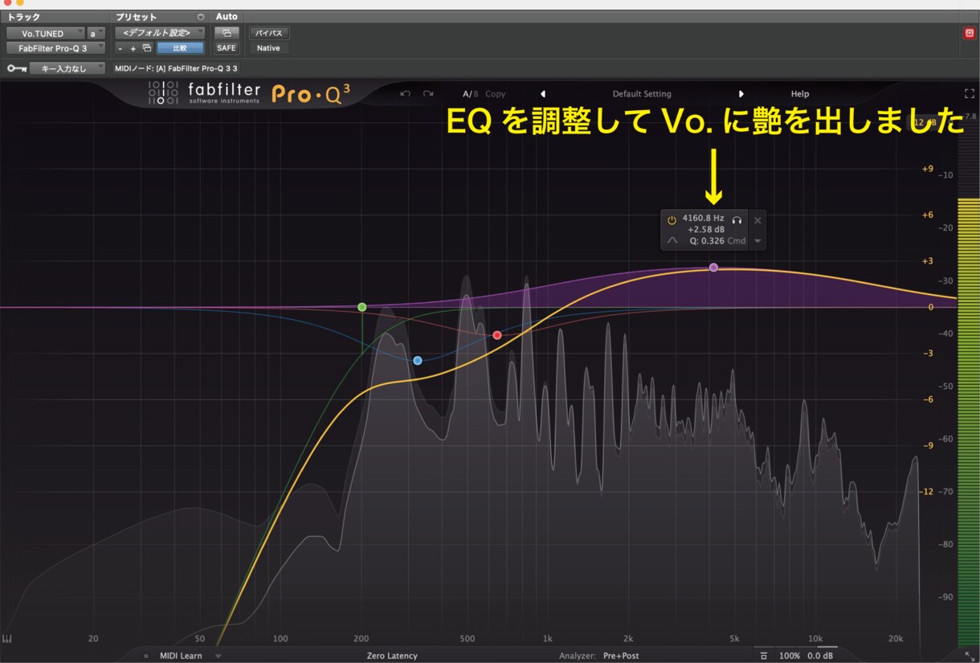Enter full screen mode in Pro-Q 3

(970, 93)
